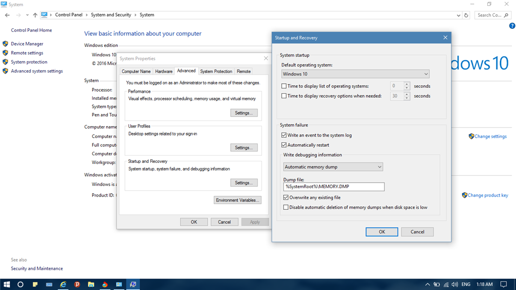Open the Default operating system dropdown
The width and height of the screenshot is (516, 290).
click(x=355, y=74)
